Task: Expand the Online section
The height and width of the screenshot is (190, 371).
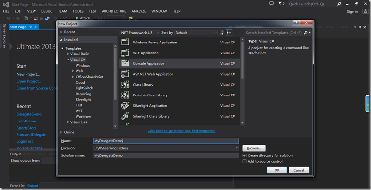Action: point(61,132)
